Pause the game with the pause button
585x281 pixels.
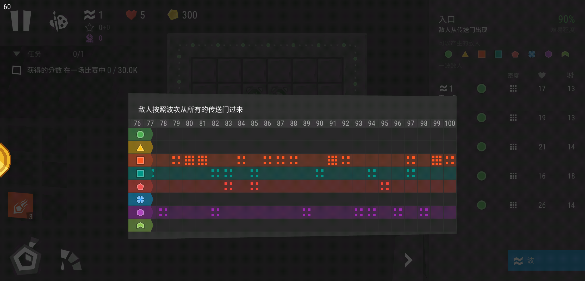click(x=21, y=21)
